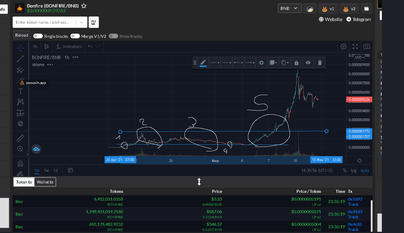
Task: Open the pitchfork drawing tools
Action: tap(20, 70)
